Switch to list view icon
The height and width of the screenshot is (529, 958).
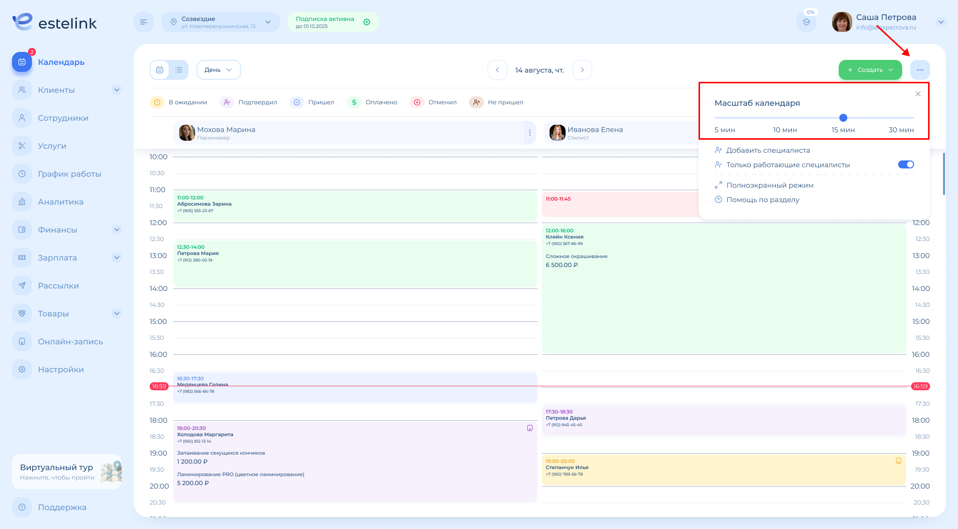(x=179, y=70)
